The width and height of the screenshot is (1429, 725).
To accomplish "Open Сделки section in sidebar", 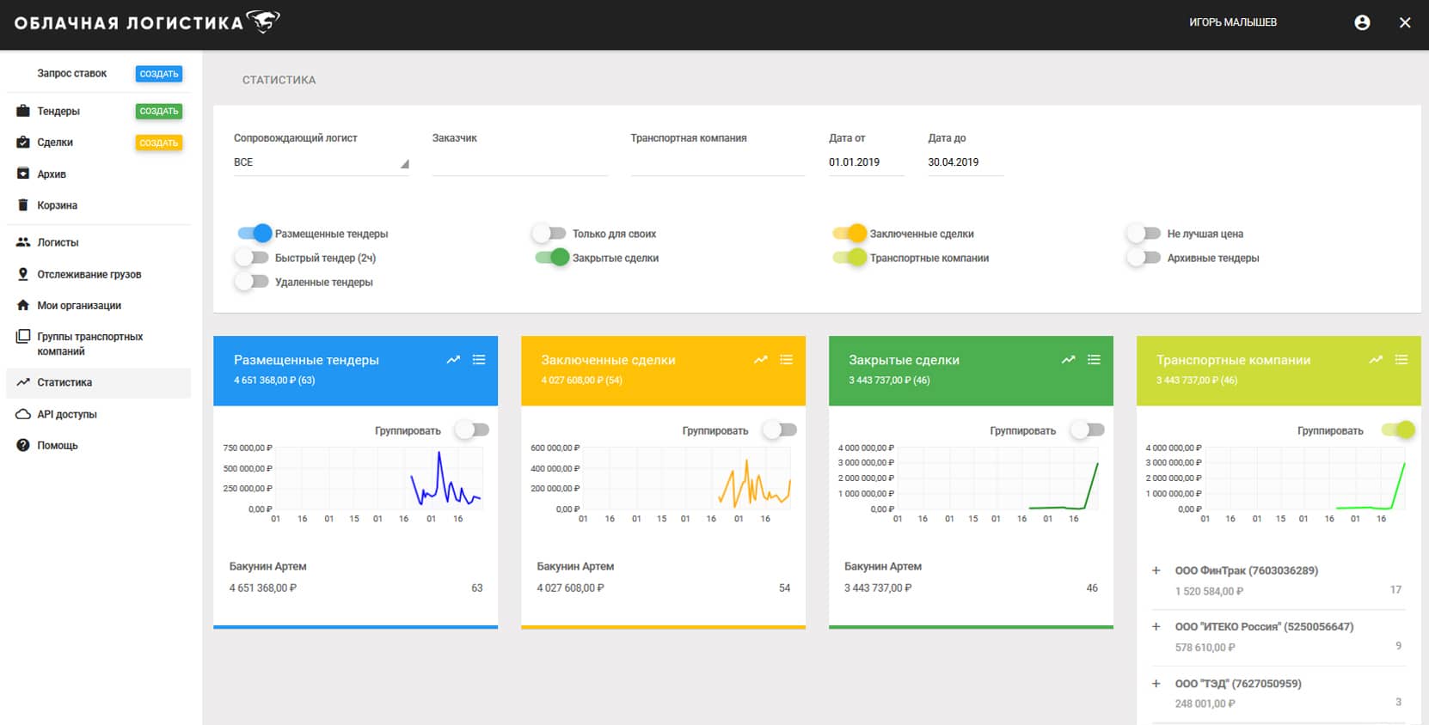I will [55, 143].
